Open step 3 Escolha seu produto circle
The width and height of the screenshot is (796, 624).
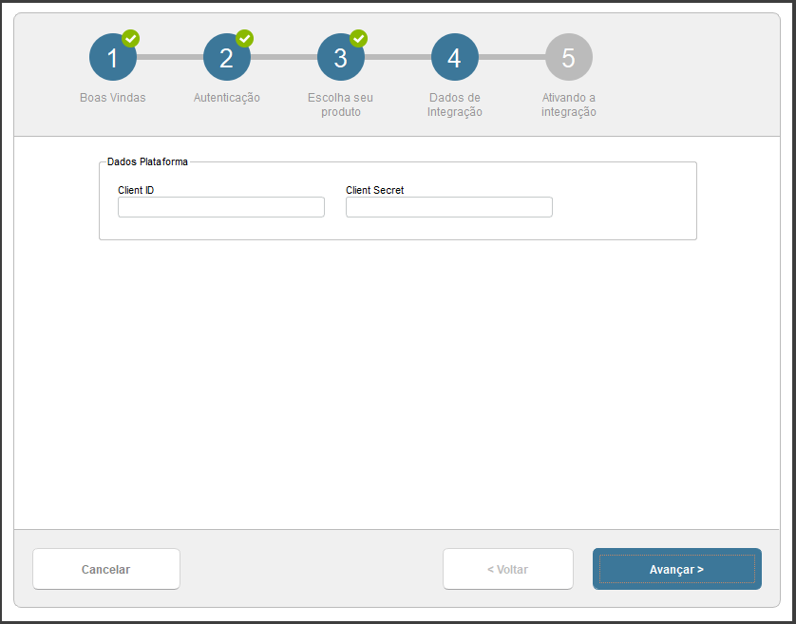point(341,57)
